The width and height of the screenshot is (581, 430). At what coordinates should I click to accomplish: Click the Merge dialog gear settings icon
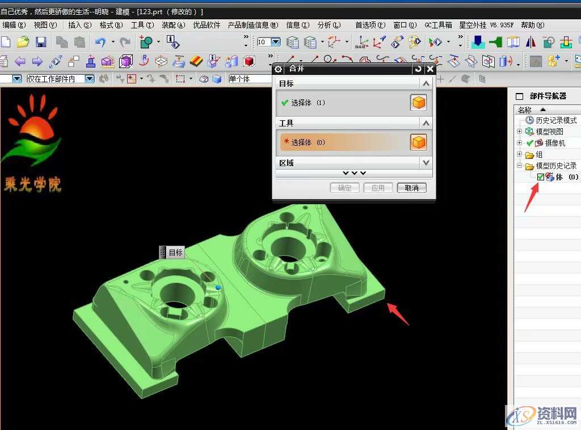click(x=278, y=69)
